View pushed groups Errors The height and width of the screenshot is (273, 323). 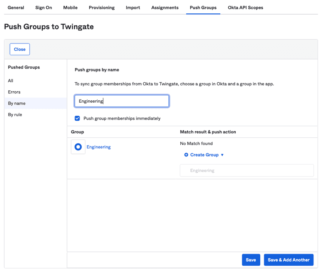point(14,92)
